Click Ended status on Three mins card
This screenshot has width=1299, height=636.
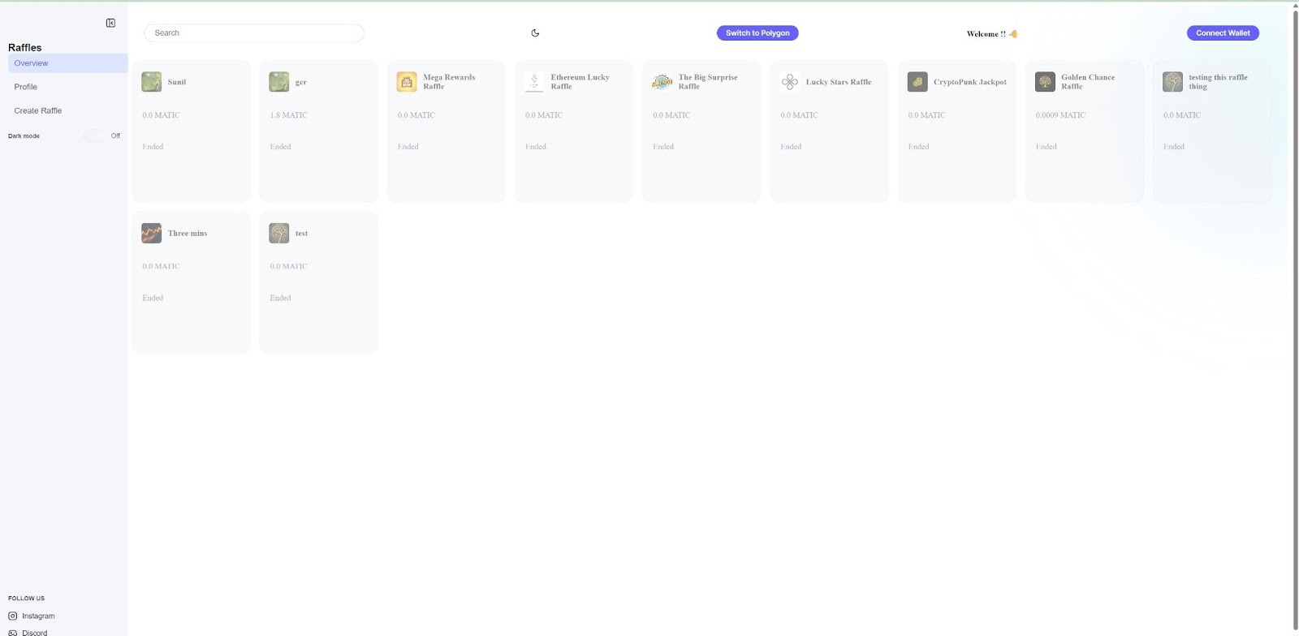(x=153, y=298)
